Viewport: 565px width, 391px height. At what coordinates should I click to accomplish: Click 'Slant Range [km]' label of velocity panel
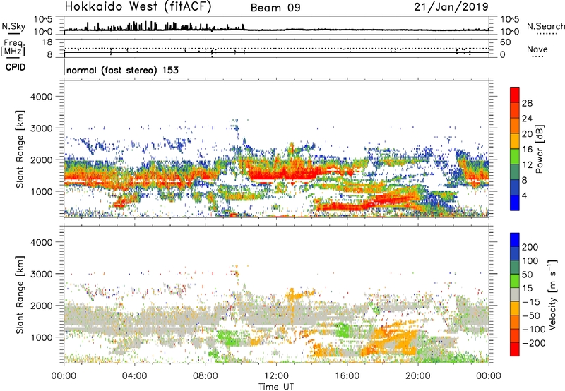[20, 295]
